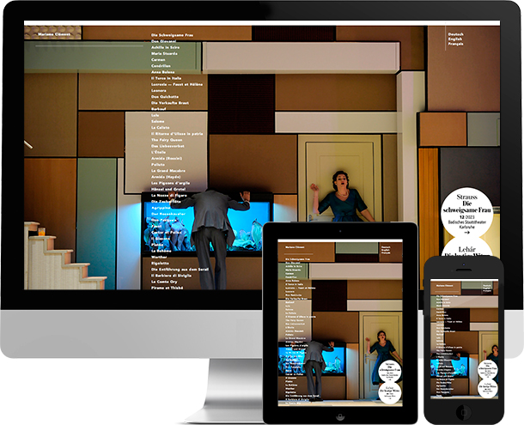Open the Strauss circle badge on the iPhone screen

click(x=487, y=371)
